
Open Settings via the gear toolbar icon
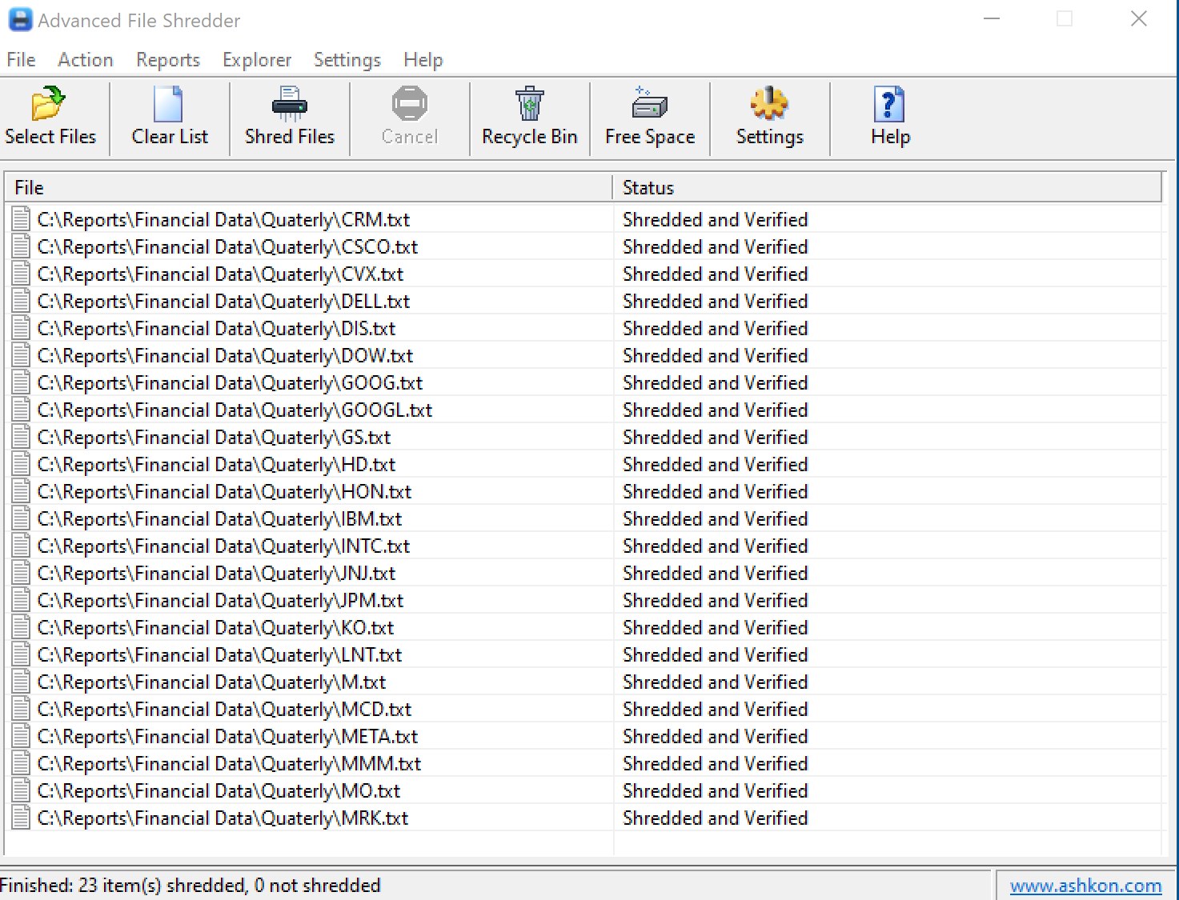pyautogui.click(x=769, y=104)
